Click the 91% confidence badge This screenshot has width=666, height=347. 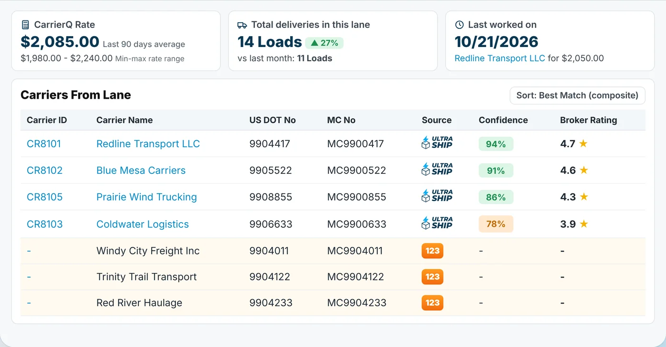tap(496, 170)
